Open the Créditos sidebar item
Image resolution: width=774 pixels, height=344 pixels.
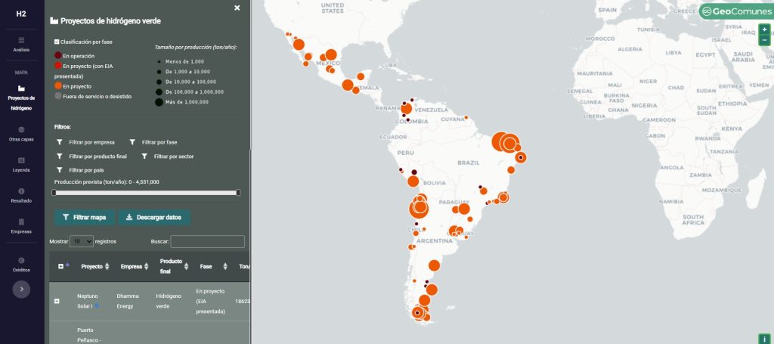point(21,265)
